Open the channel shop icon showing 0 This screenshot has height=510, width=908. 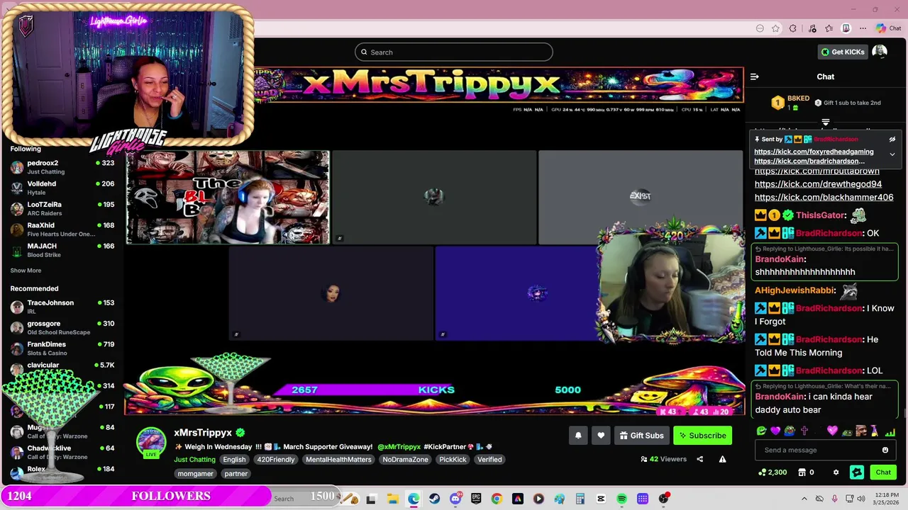coord(806,472)
